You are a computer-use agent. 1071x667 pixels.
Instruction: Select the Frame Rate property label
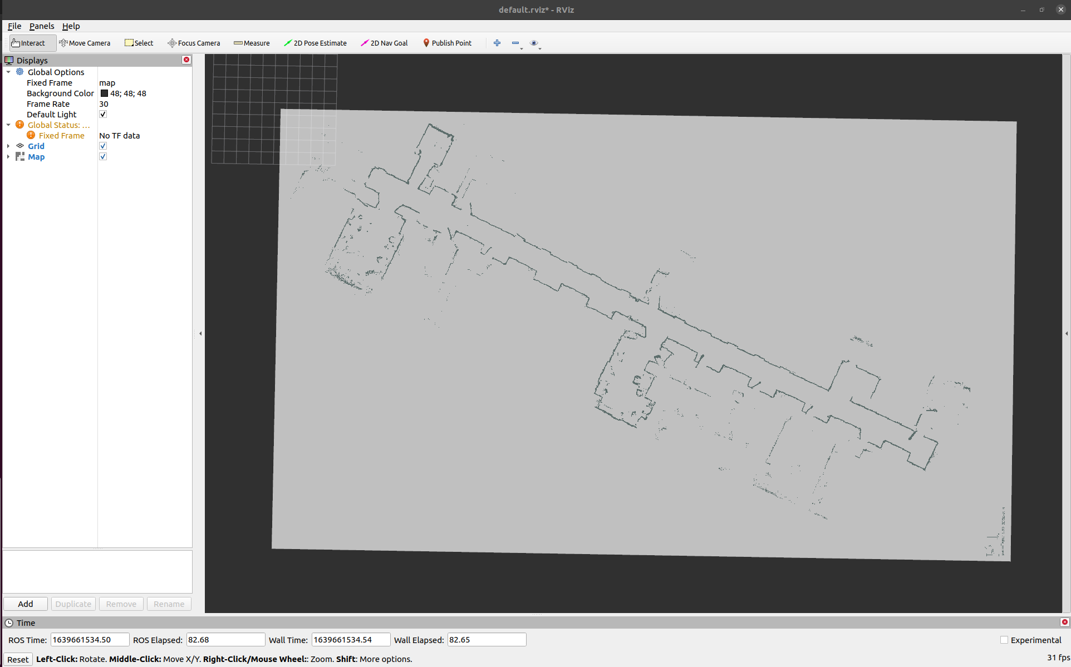point(48,104)
